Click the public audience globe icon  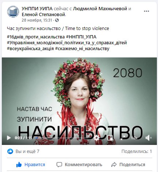57,20
